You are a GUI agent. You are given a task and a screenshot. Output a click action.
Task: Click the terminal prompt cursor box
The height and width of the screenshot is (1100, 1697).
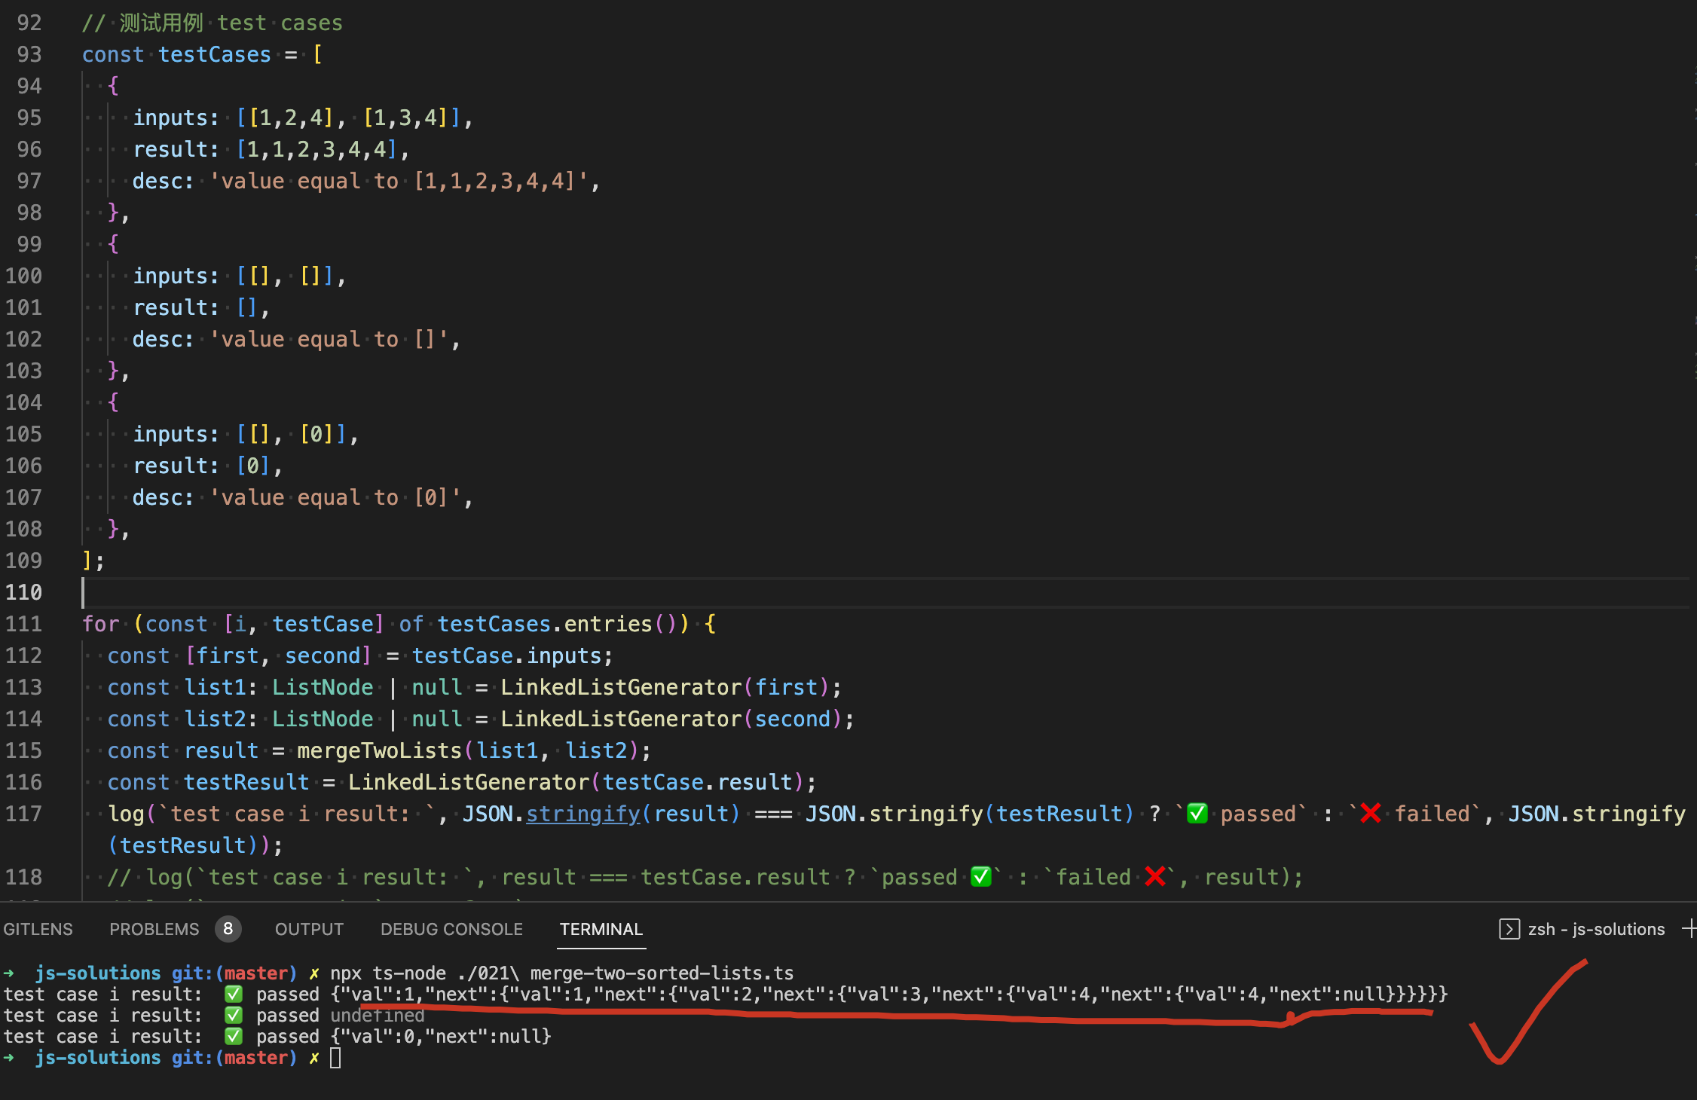pos(335,1058)
